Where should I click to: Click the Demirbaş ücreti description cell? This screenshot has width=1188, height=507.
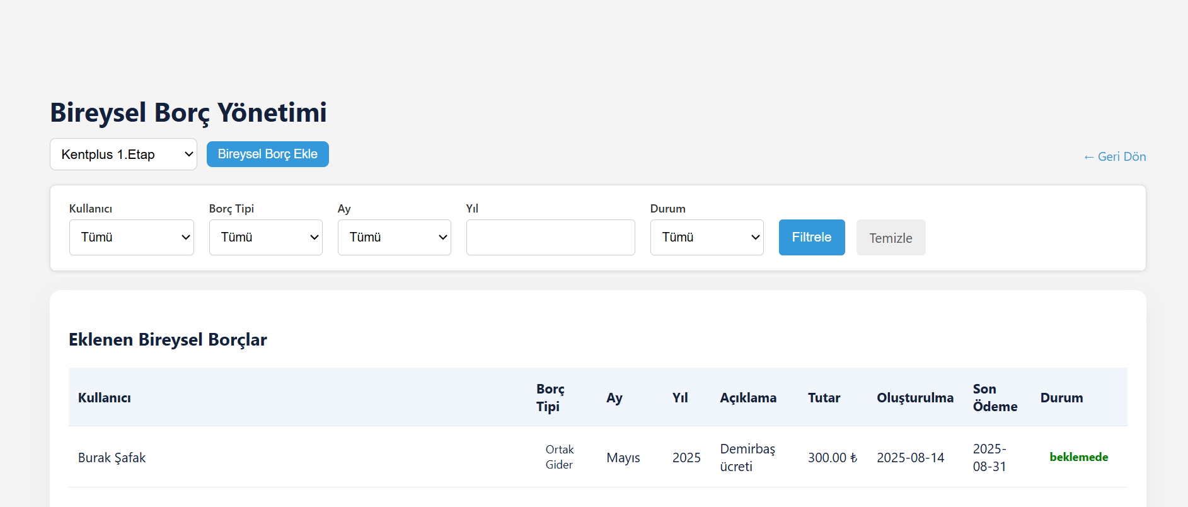tap(747, 458)
